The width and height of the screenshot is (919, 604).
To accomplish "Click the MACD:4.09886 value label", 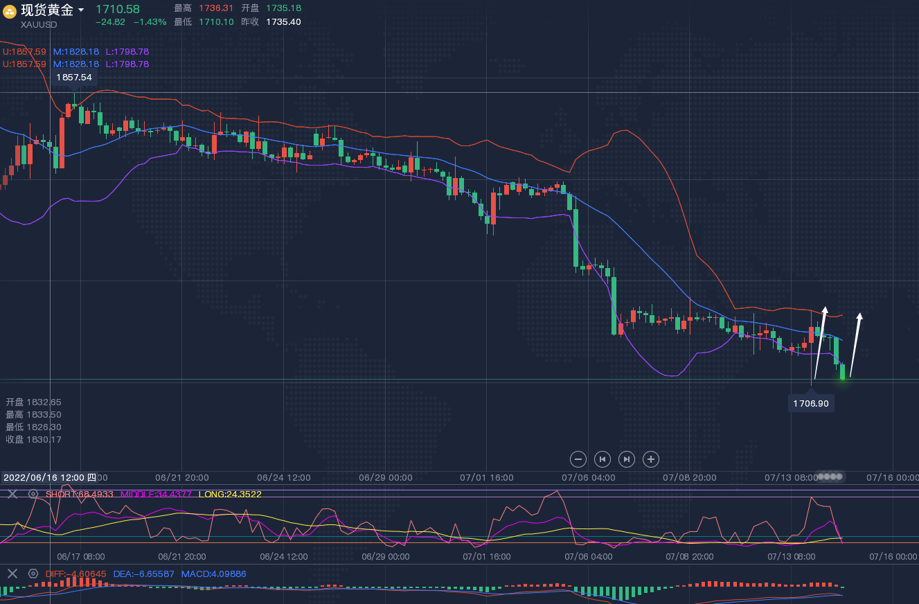I will (213, 574).
